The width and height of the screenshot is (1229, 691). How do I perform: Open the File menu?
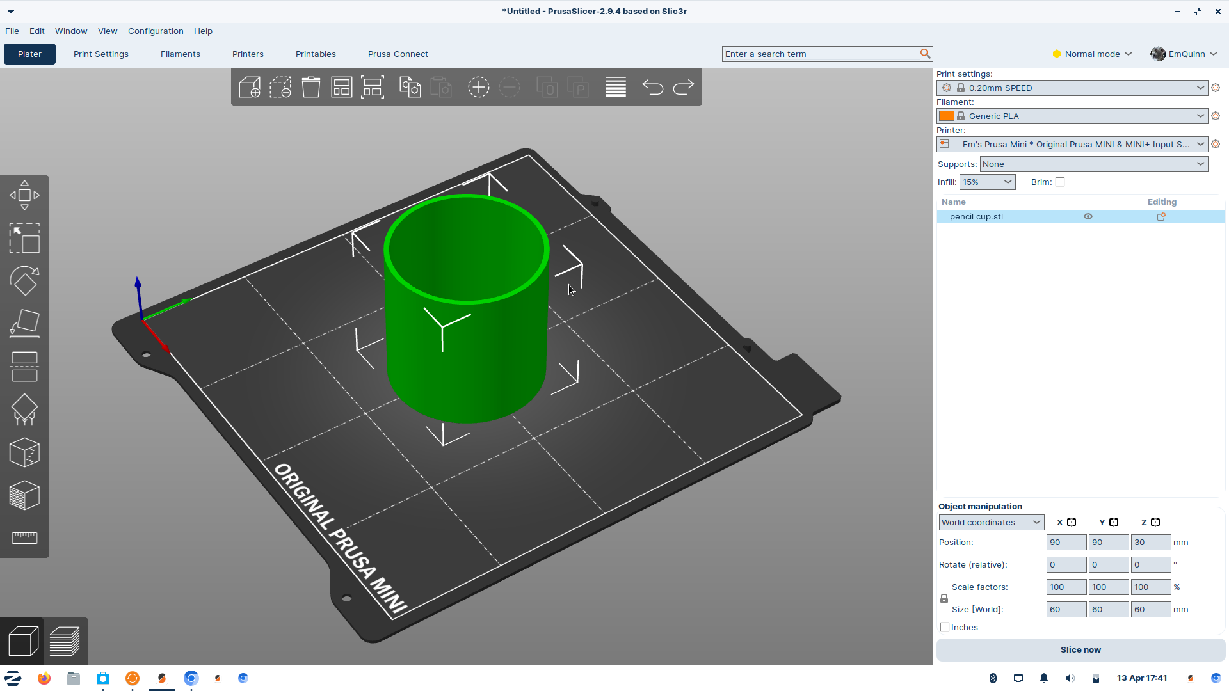[x=12, y=31]
